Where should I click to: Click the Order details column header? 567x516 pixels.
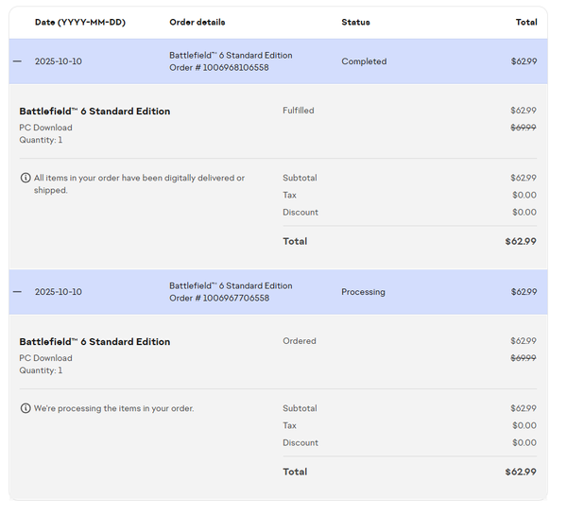click(198, 22)
